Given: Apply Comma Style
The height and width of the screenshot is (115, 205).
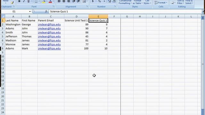Looking at the screenshot, I should pos(104,1).
